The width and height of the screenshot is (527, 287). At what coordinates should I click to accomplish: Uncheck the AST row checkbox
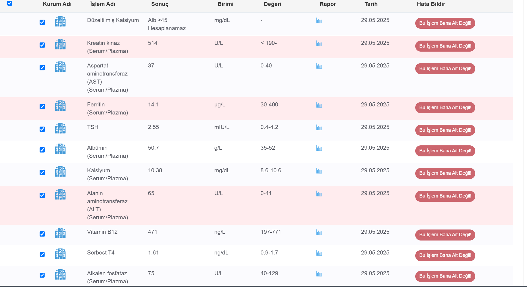click(42, 68)
